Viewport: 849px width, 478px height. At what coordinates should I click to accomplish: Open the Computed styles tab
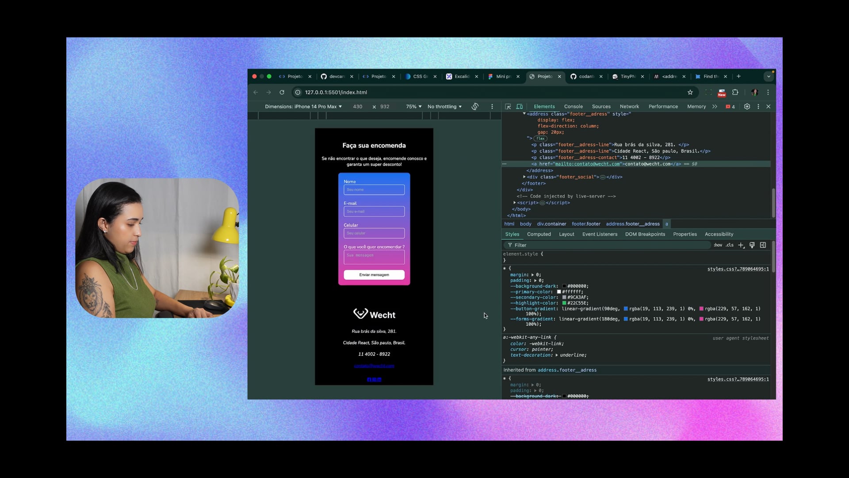[x=539, y=234]
